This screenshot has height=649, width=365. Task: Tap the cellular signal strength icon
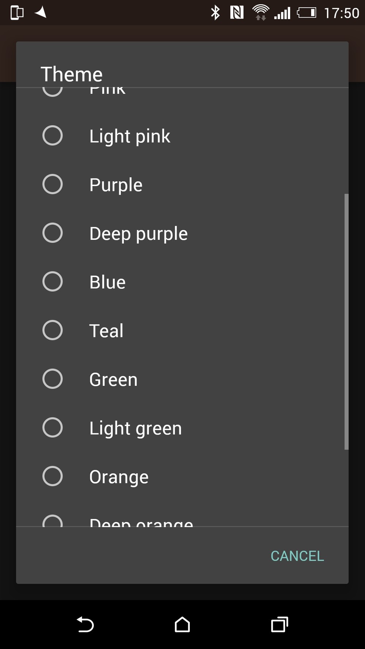click(283, 14)
